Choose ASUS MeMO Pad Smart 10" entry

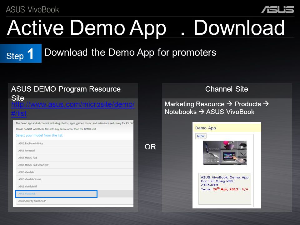[x=75, y=165]
